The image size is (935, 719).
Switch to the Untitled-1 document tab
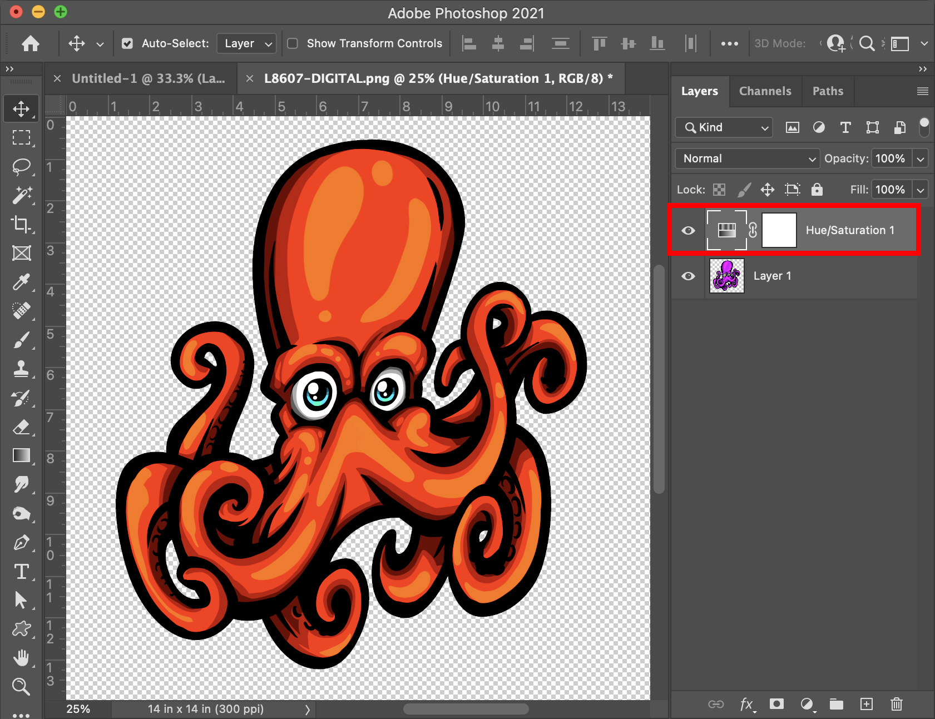point(148,78)
